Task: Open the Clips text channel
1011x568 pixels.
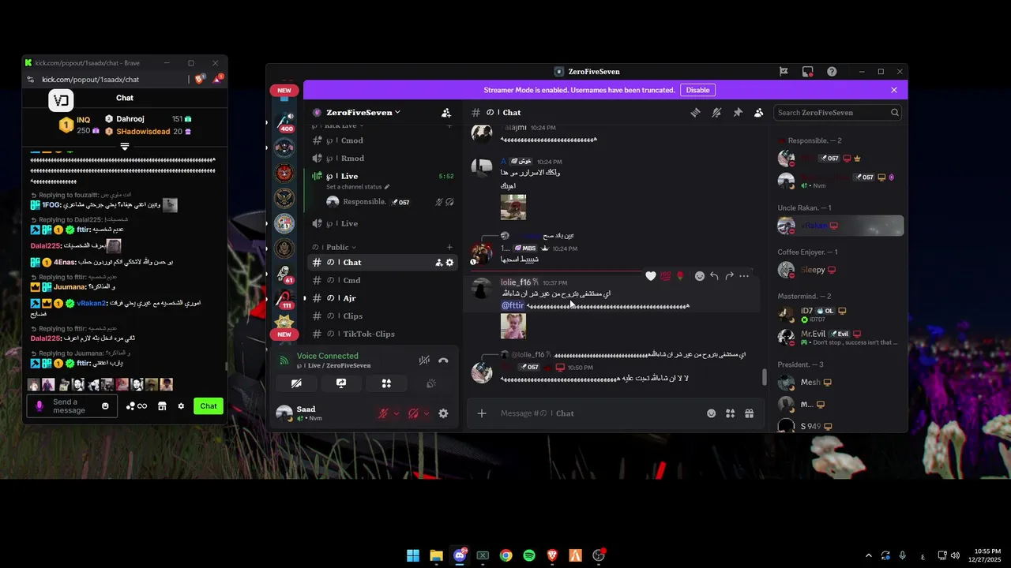Action: pos(382,316)
